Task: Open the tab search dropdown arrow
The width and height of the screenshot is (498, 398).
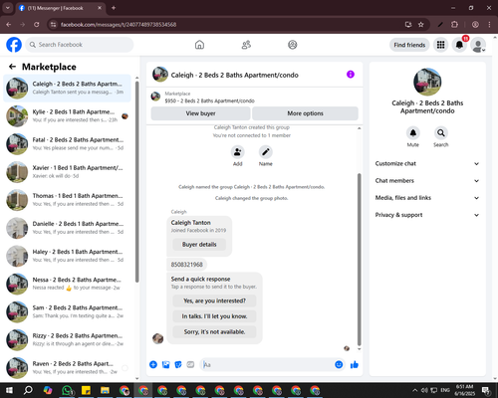Action: pyautogui.click(x=8, y=8)
